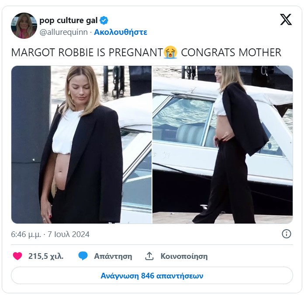Click the blue verified badge

[104, 20]
